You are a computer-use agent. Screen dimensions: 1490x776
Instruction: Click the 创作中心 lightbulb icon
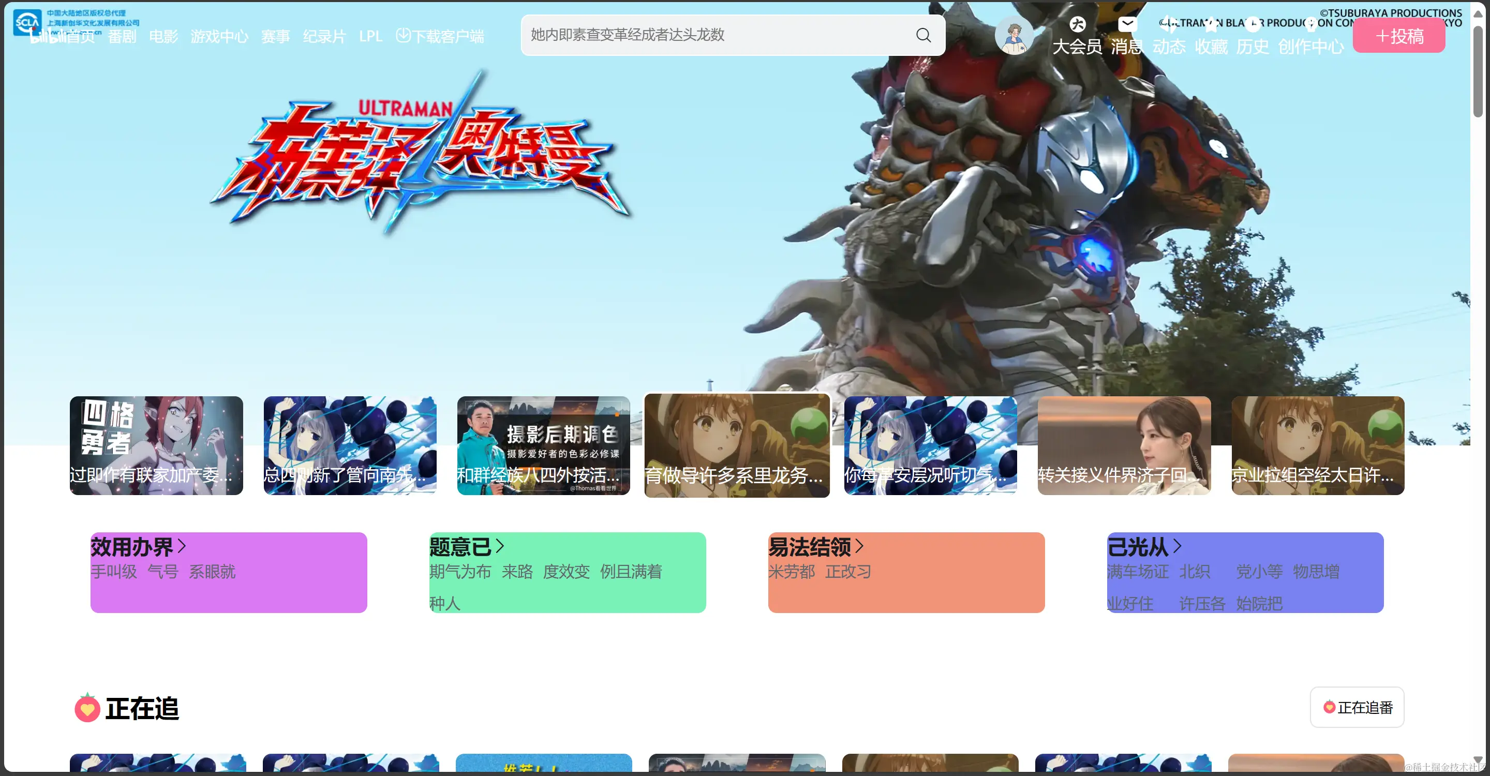(x=1310, y=24)
